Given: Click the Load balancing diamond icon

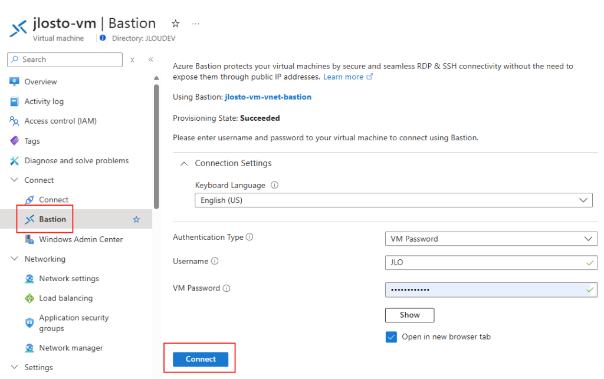Looking at the screenshot, I should click(29, 298).
